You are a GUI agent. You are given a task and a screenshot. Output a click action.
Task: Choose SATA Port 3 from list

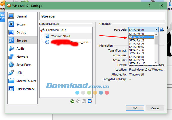[x=141, y=40]
